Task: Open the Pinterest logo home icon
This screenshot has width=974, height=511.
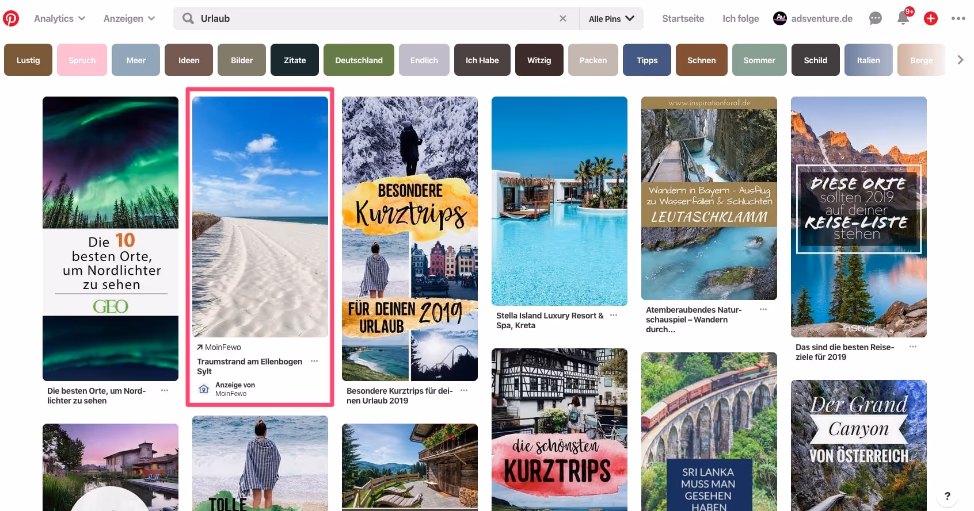Action: pyautogui.click(x=11, y=18)
